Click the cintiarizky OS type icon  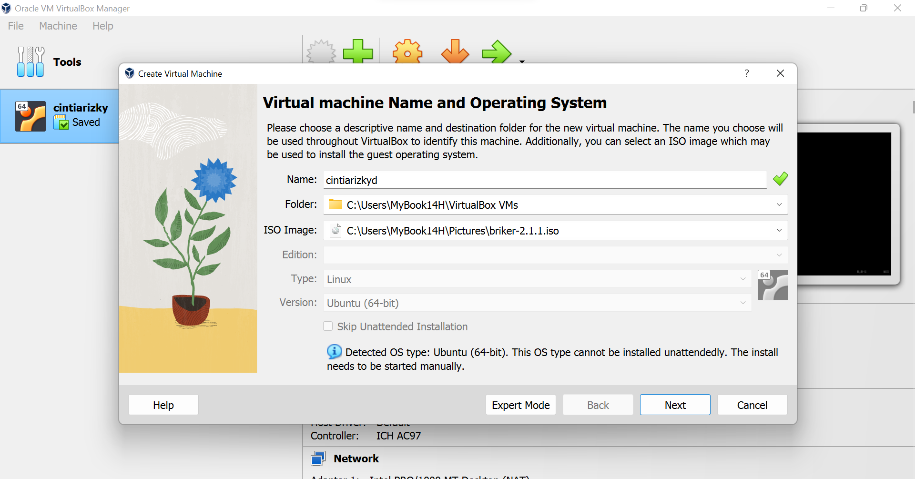coord(30,116)
